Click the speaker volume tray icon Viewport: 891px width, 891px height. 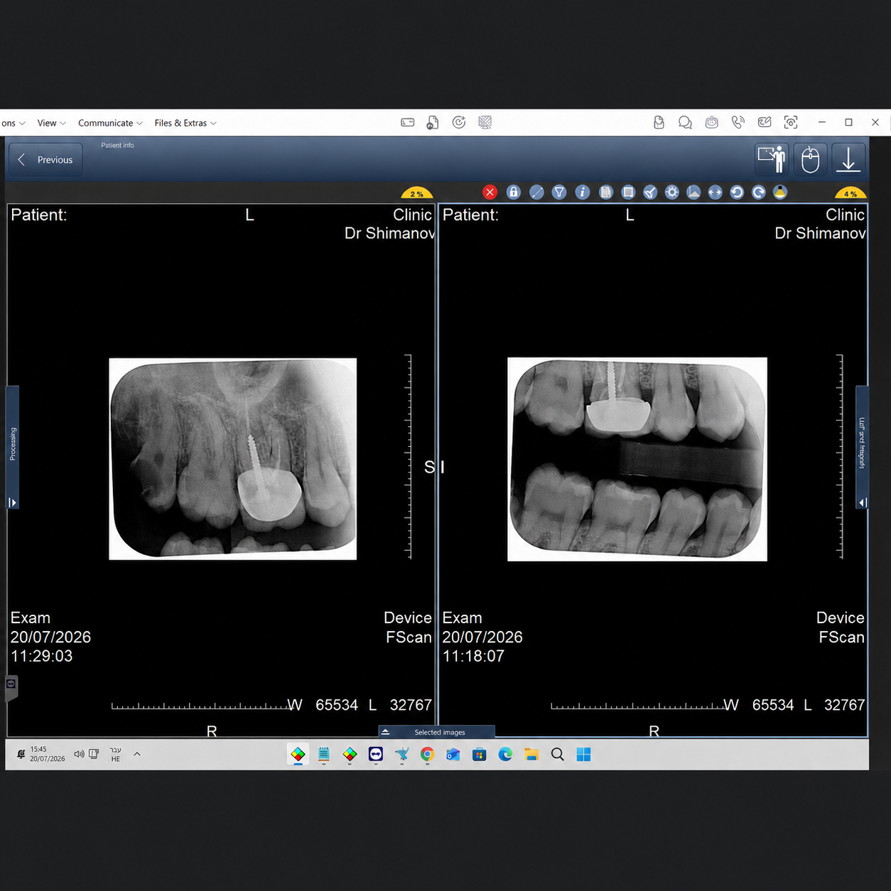click(x=79, y=754)
